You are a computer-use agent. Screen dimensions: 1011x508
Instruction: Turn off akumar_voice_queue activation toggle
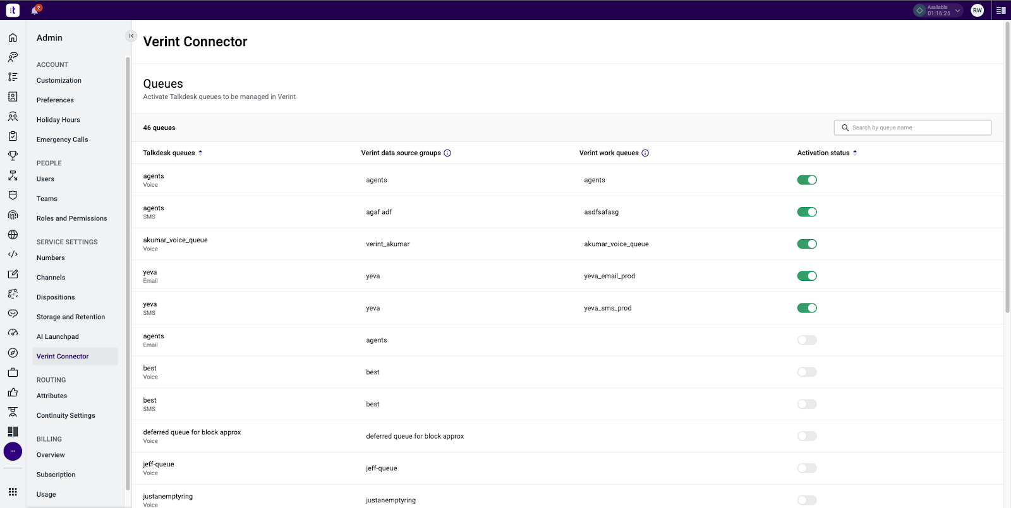[x=807, y=244]
